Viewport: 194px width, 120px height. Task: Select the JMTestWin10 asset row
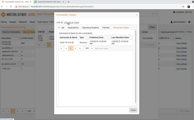click(18, 55)
